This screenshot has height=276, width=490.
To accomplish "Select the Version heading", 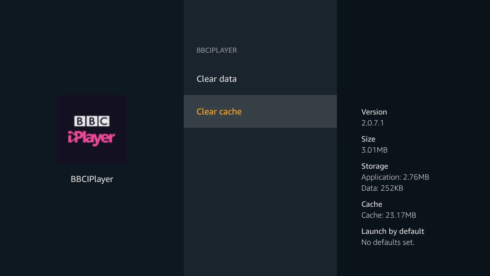I will click(x=374, y=112).
